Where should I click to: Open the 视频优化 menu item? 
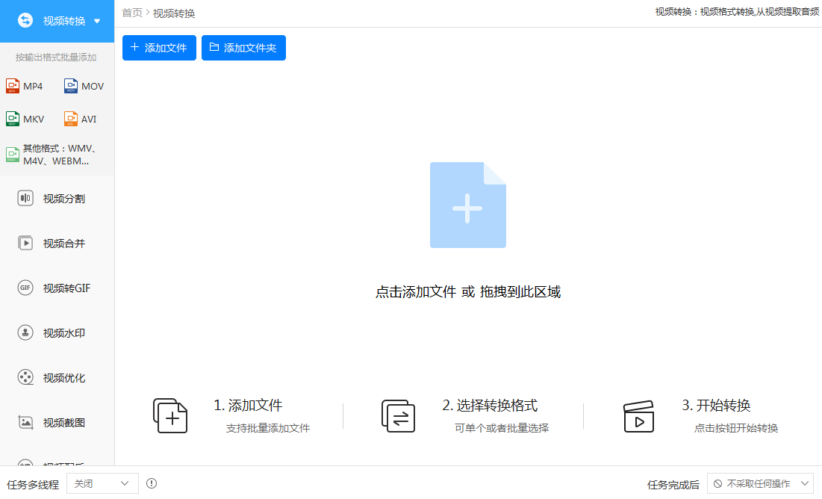[57, 377]
